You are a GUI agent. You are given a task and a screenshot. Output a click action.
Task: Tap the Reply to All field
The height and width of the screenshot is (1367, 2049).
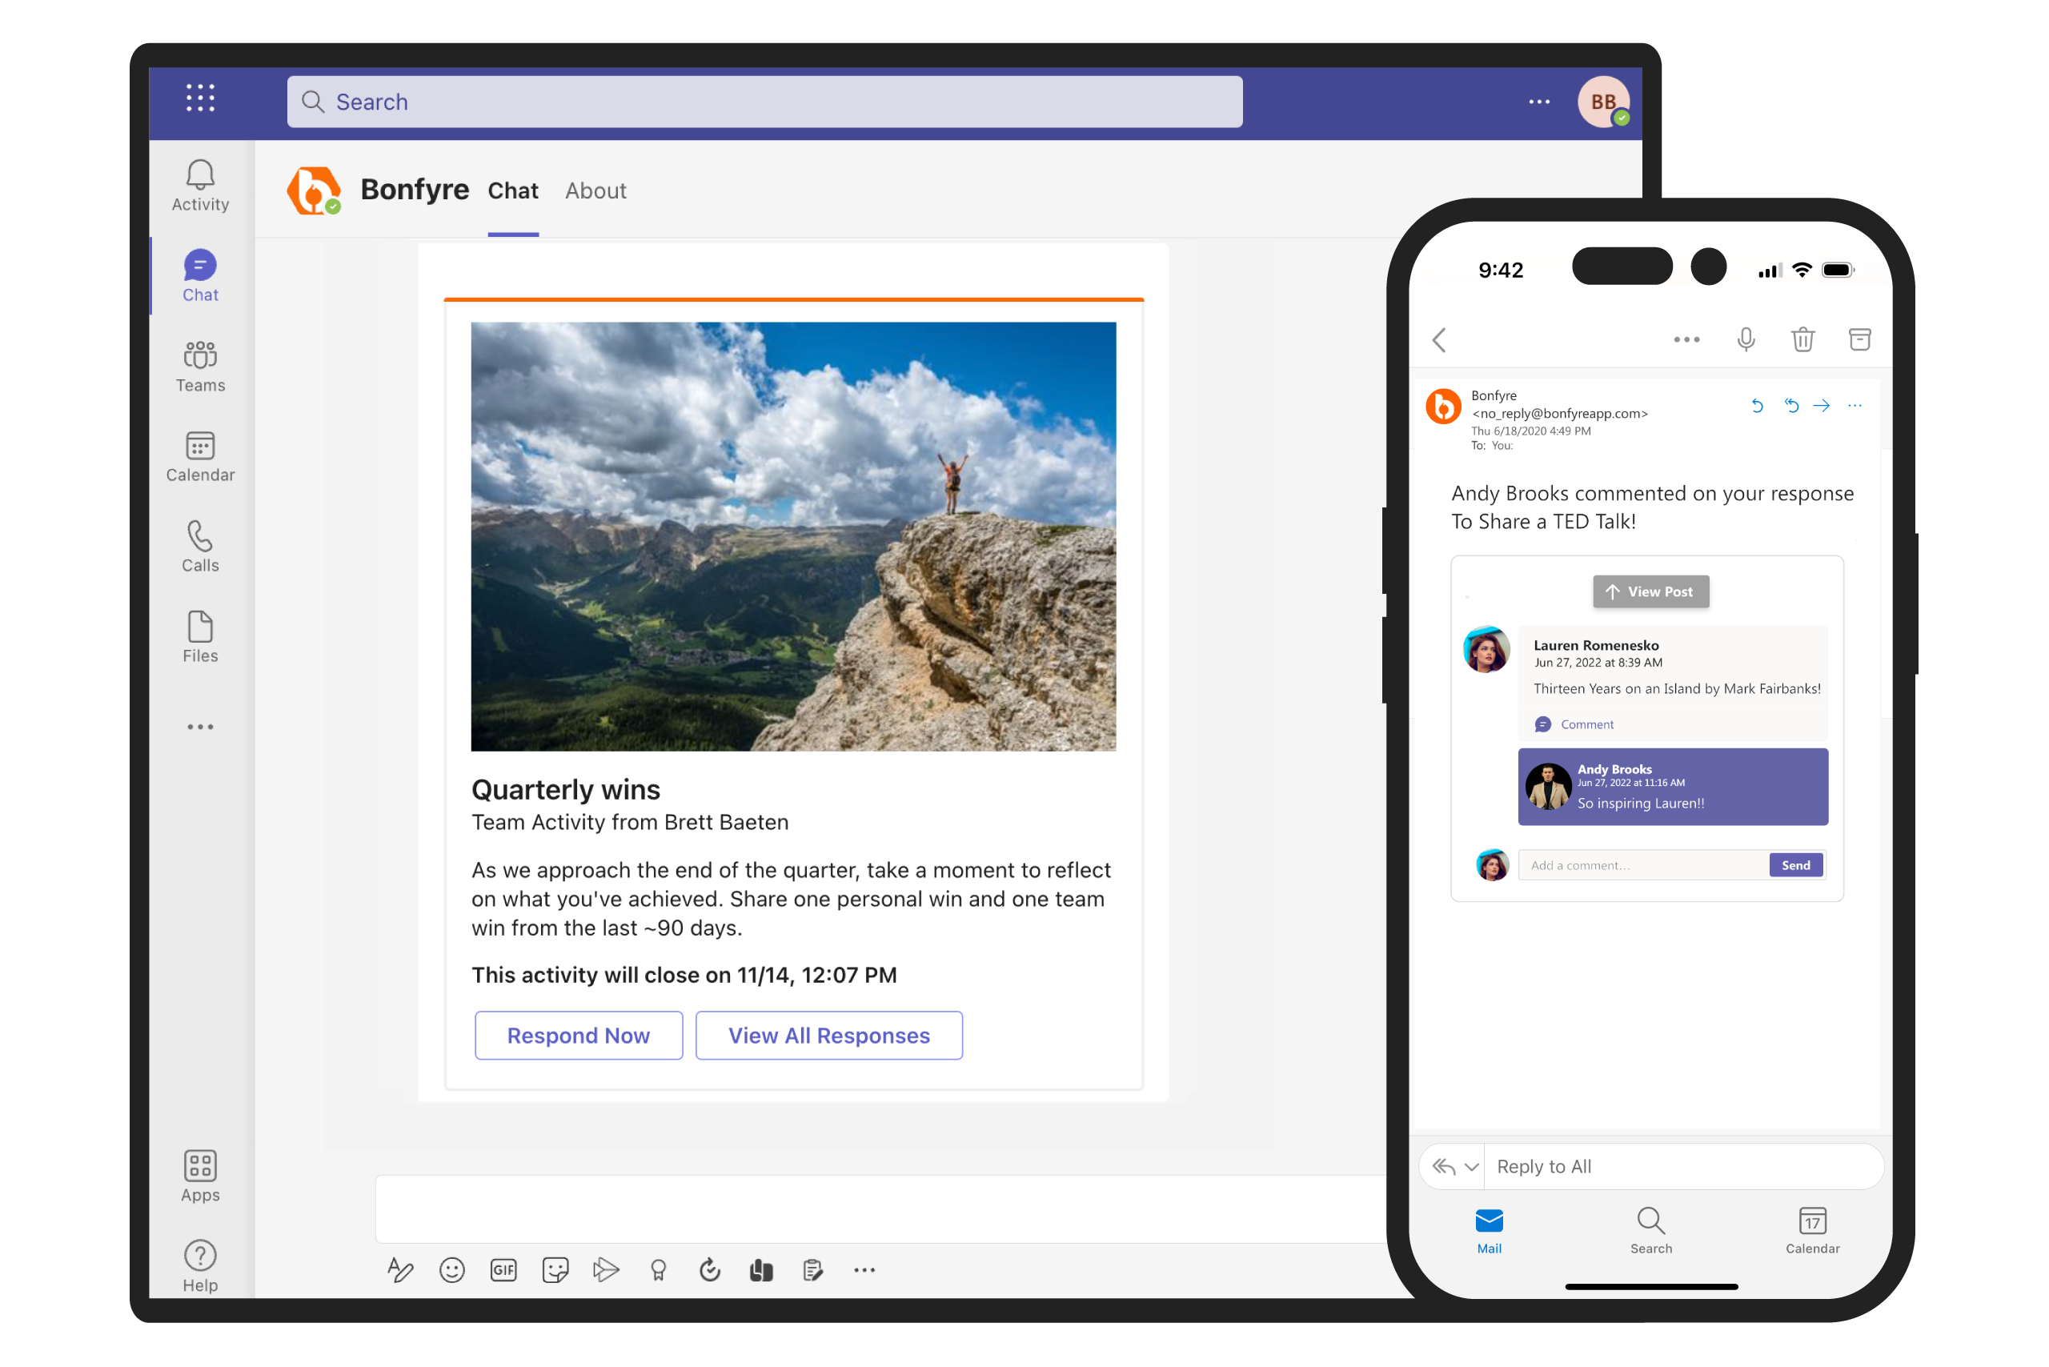(1682, 1166)
